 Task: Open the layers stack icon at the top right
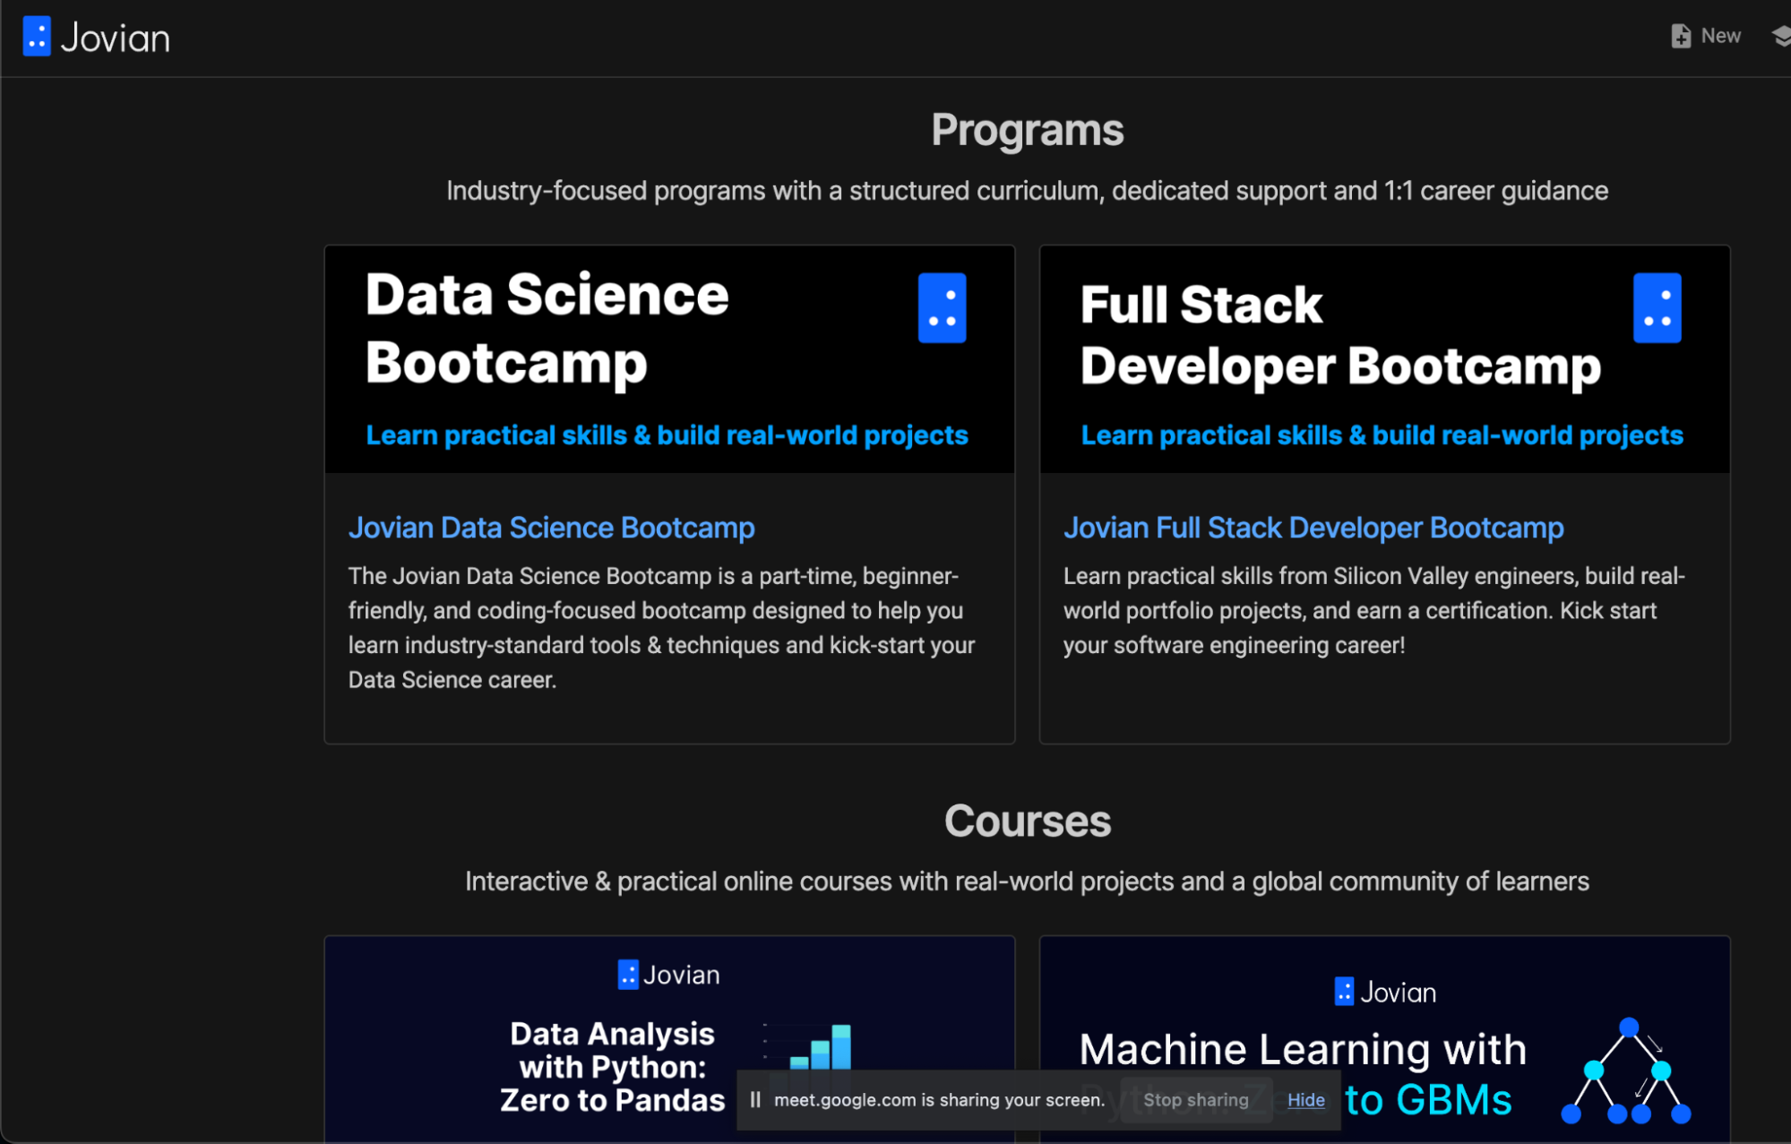1781,36
